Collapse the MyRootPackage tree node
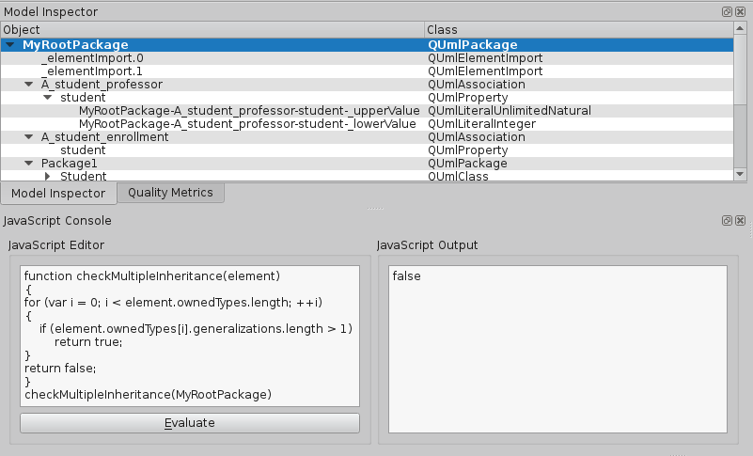 9,45
